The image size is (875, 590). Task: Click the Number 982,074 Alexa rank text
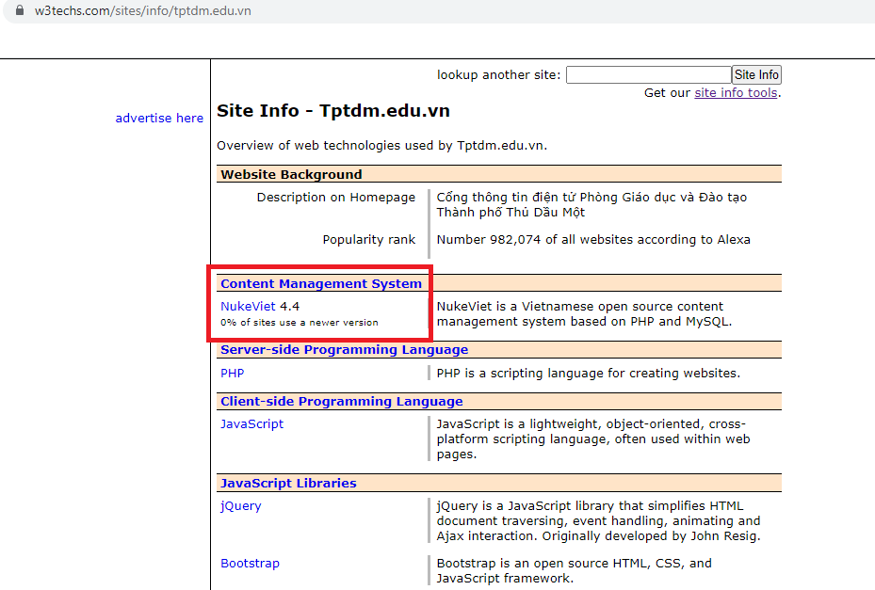593,239
